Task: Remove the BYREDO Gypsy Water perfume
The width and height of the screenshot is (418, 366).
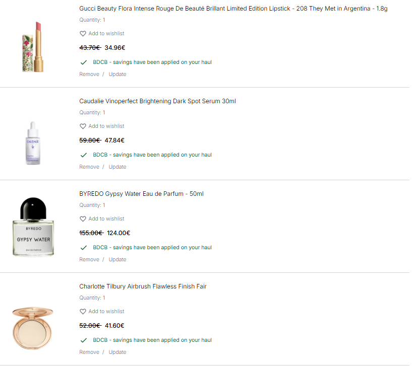Action: [x=89, y=260]
